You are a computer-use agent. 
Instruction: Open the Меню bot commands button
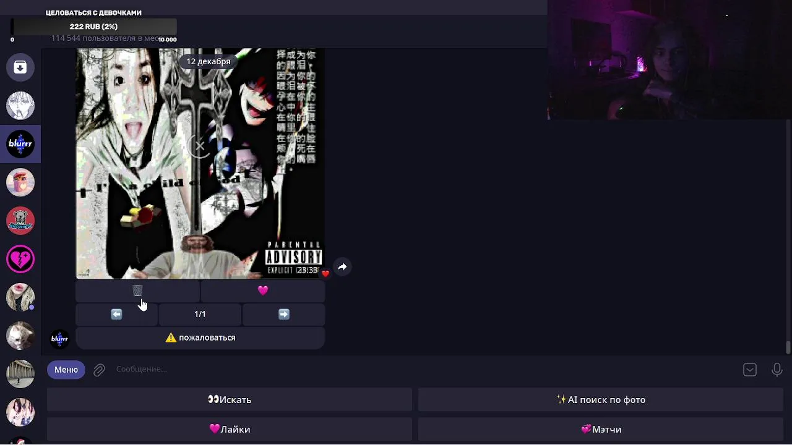click(66, 370)
